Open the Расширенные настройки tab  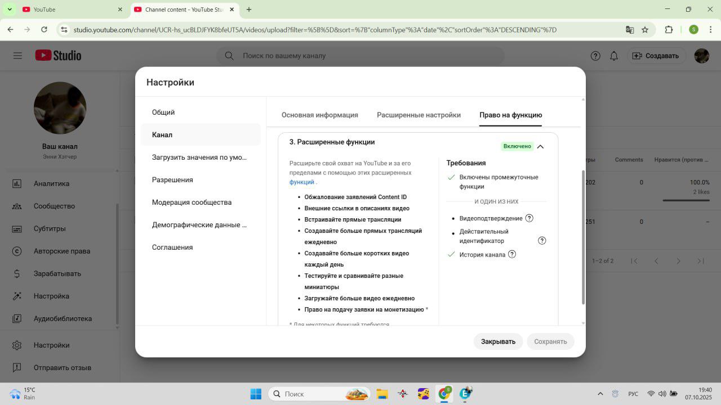click(x=419, y=115)
